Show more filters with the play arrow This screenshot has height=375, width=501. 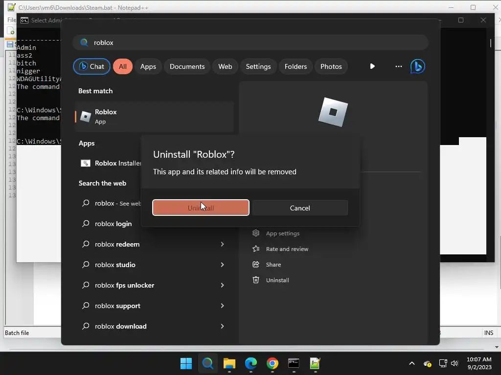pos(372,66)
